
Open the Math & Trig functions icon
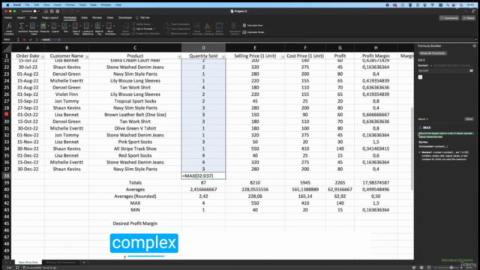click(x=98, y=26)
